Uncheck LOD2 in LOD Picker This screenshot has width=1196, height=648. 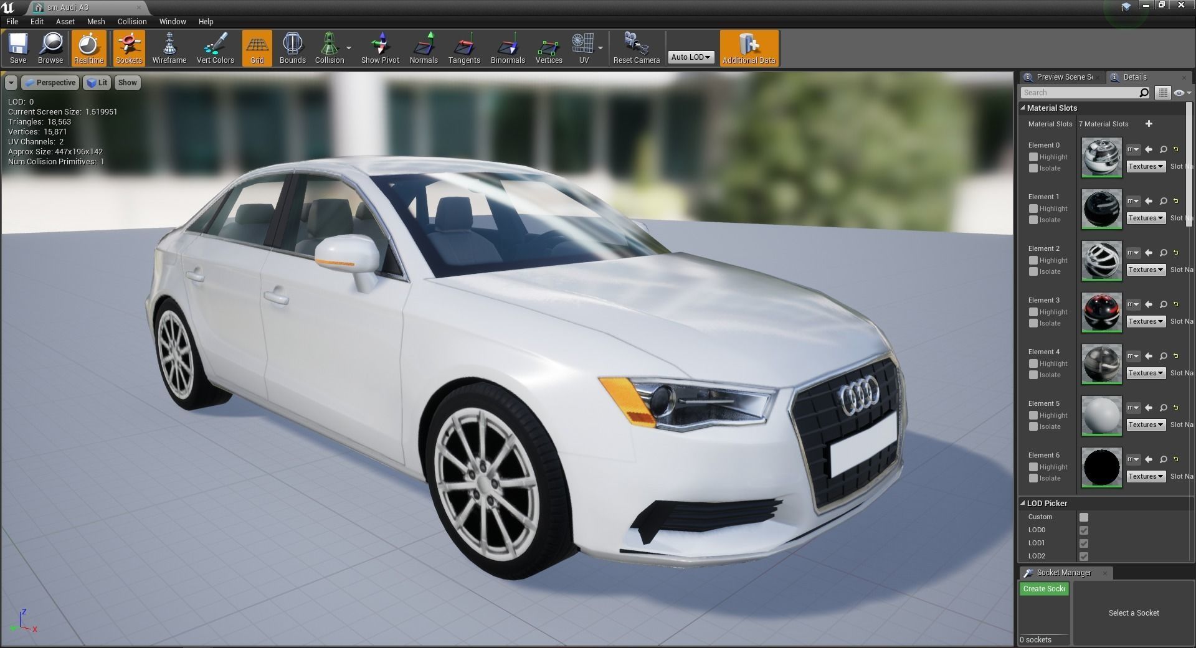tap(1084, 556)
